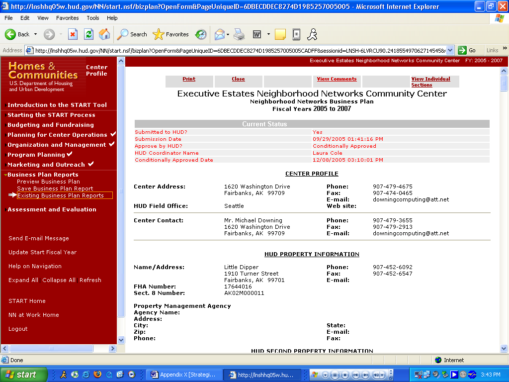Screen dimensions: 509x382
Task: Open the Favorites star toolbar button
Action: (170, 34)
